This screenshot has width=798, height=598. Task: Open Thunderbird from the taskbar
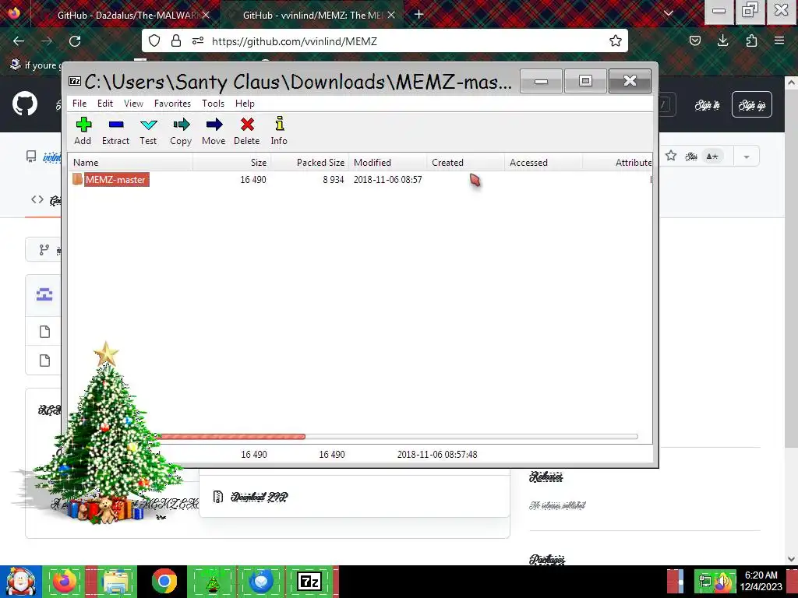click(x=260, y=581)
